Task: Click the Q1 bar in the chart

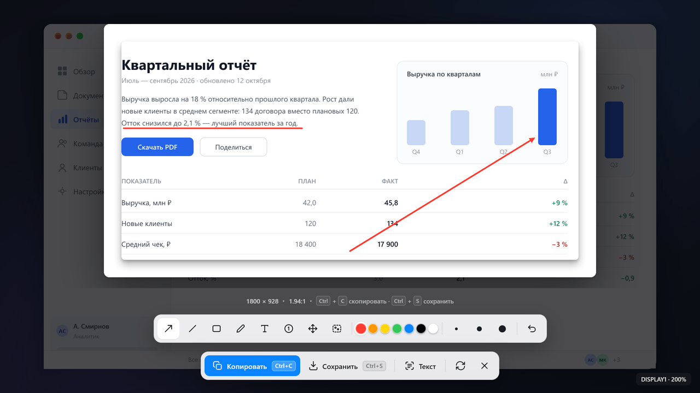Action: (460, 128)
